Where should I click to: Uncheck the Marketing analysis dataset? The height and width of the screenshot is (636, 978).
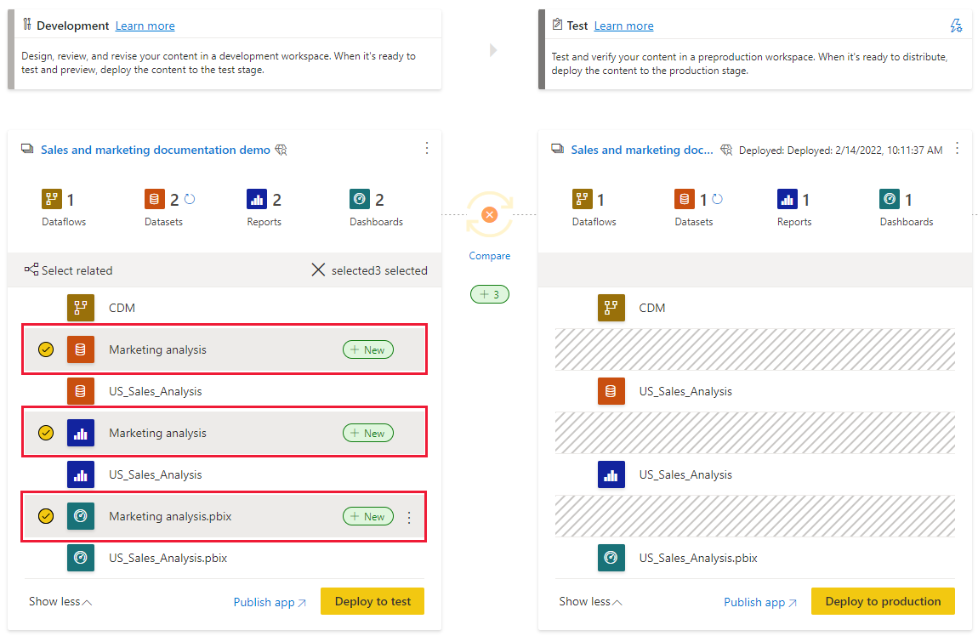point(46,349)
